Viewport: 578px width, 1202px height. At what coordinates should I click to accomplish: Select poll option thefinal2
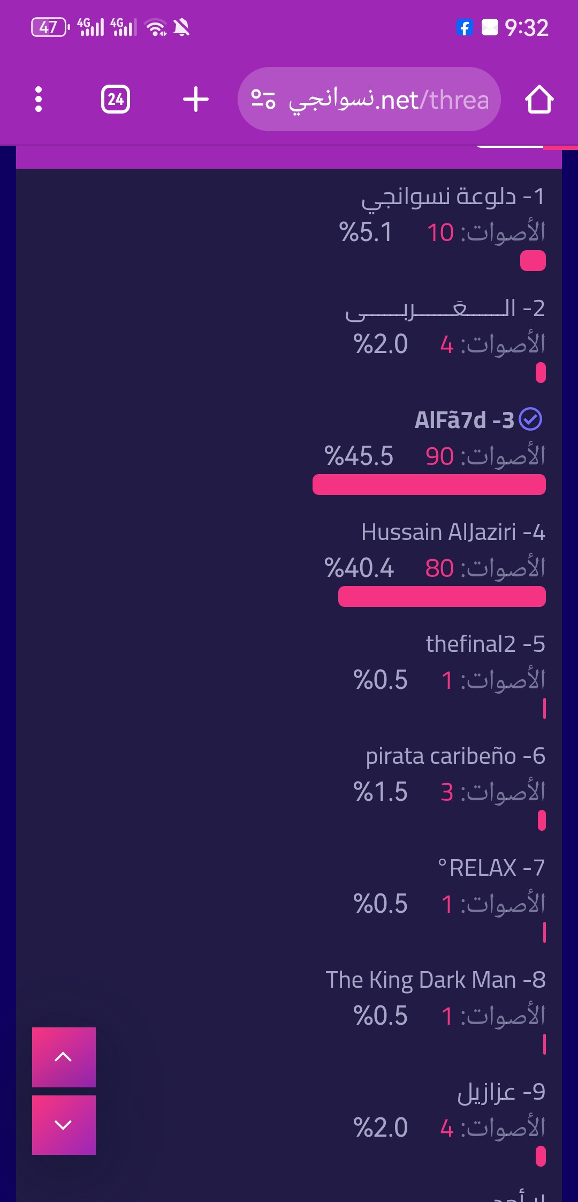tap(485, 644)
